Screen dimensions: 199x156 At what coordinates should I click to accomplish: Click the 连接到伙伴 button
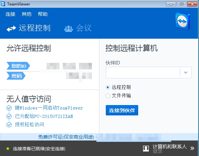pyautogui.click(x=122, y=110)
